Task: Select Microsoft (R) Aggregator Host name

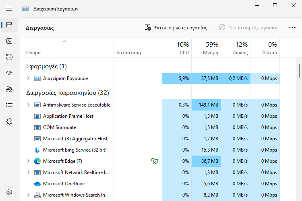Action: pyautogui.click(x=75, y=139)
